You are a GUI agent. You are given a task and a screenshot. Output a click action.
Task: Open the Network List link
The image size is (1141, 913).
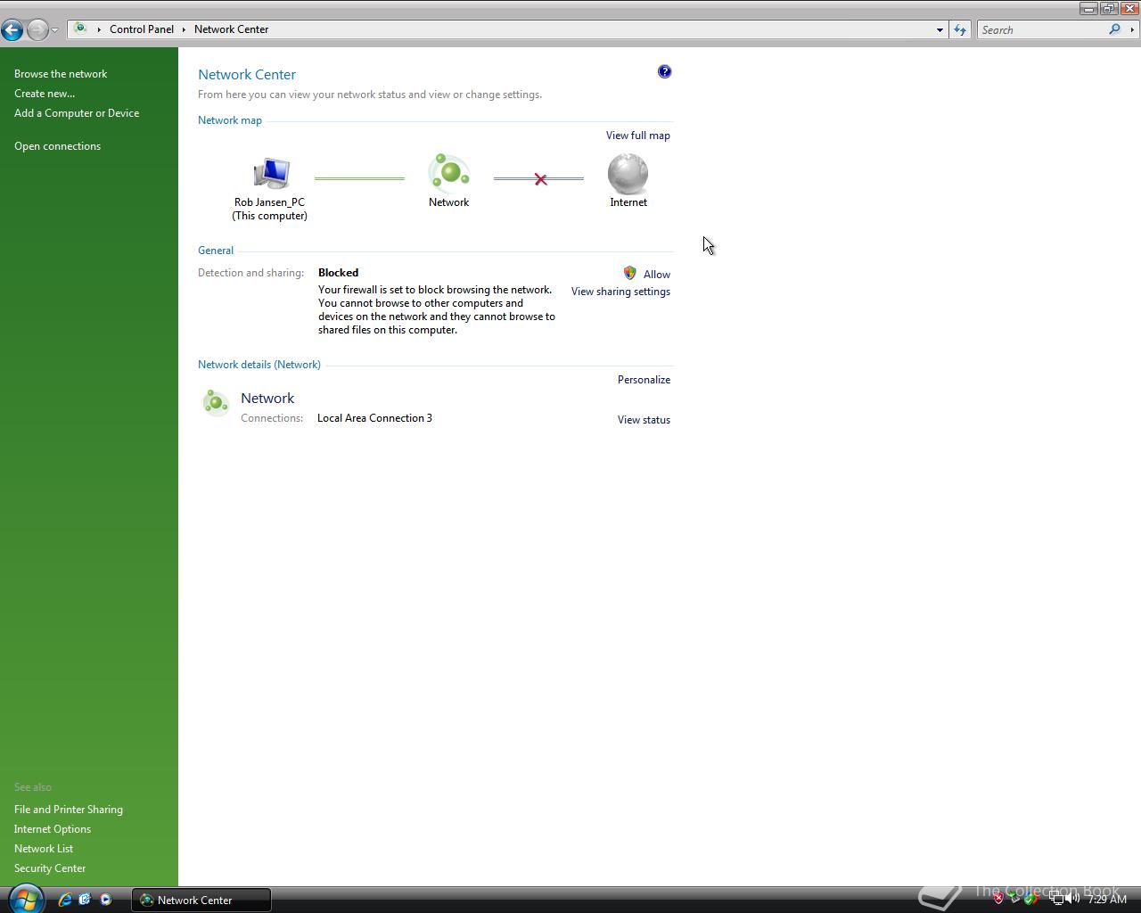pyautogui.click(x=44, y=849)
